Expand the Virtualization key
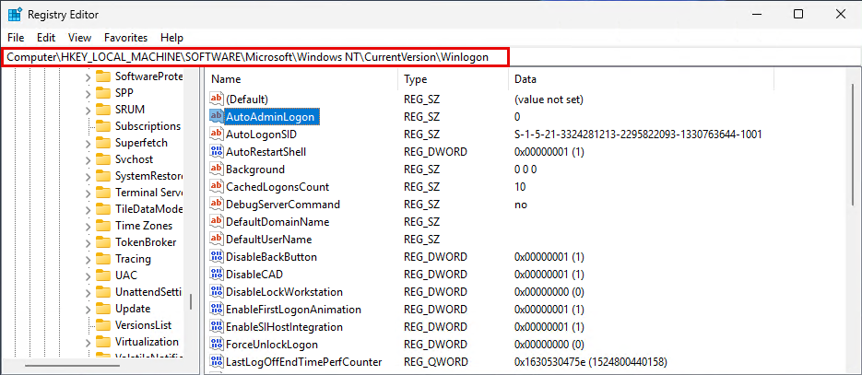The height and width of the screenshot is (375, 862). coord(88,342)
